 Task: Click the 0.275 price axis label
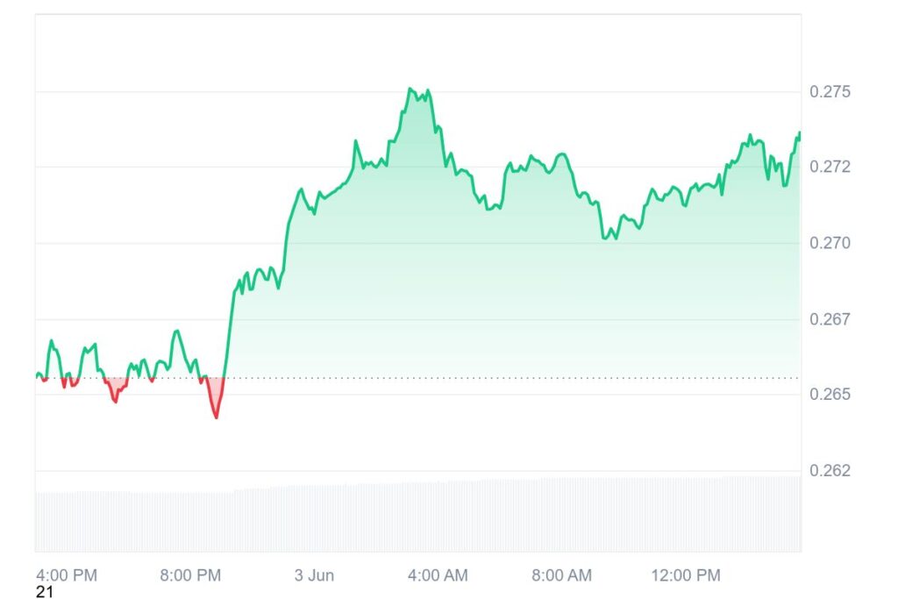click(x=829, y=91)
